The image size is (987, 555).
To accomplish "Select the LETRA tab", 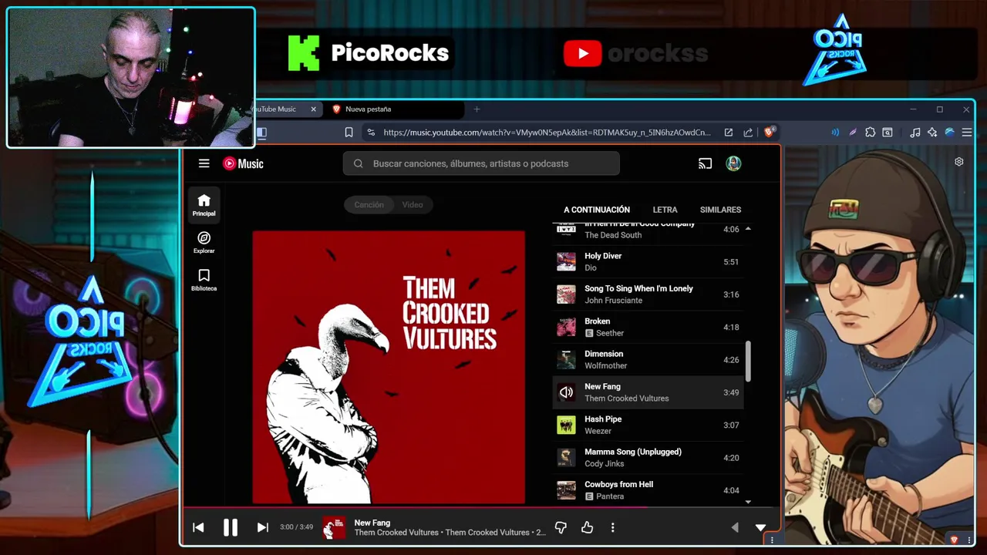I will 665,210.
